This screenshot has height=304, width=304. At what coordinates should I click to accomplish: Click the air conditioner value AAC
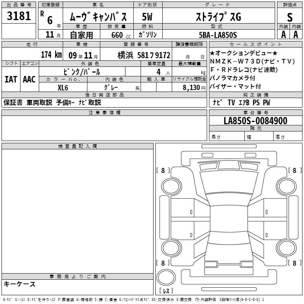[29, 79]
